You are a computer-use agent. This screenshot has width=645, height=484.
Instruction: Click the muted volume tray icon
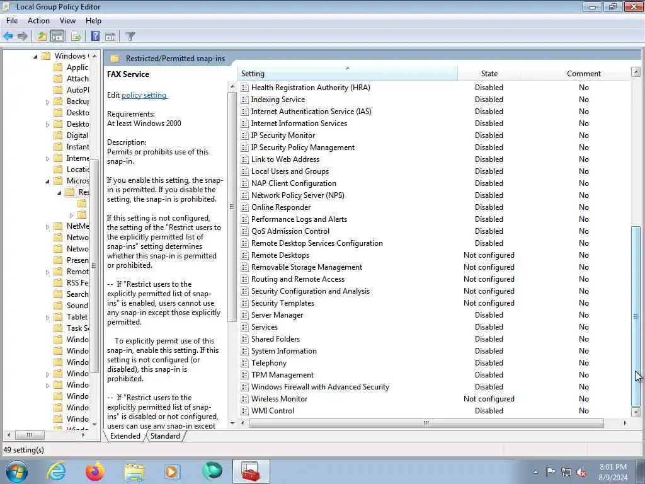(581, 472)
